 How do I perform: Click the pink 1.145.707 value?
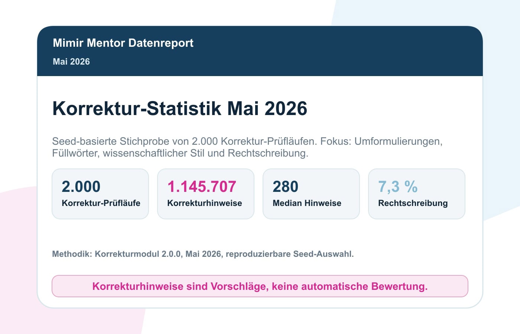[x=202, y=187]
